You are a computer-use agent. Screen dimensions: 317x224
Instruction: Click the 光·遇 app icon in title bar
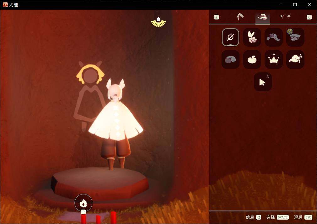coord(5,5)
